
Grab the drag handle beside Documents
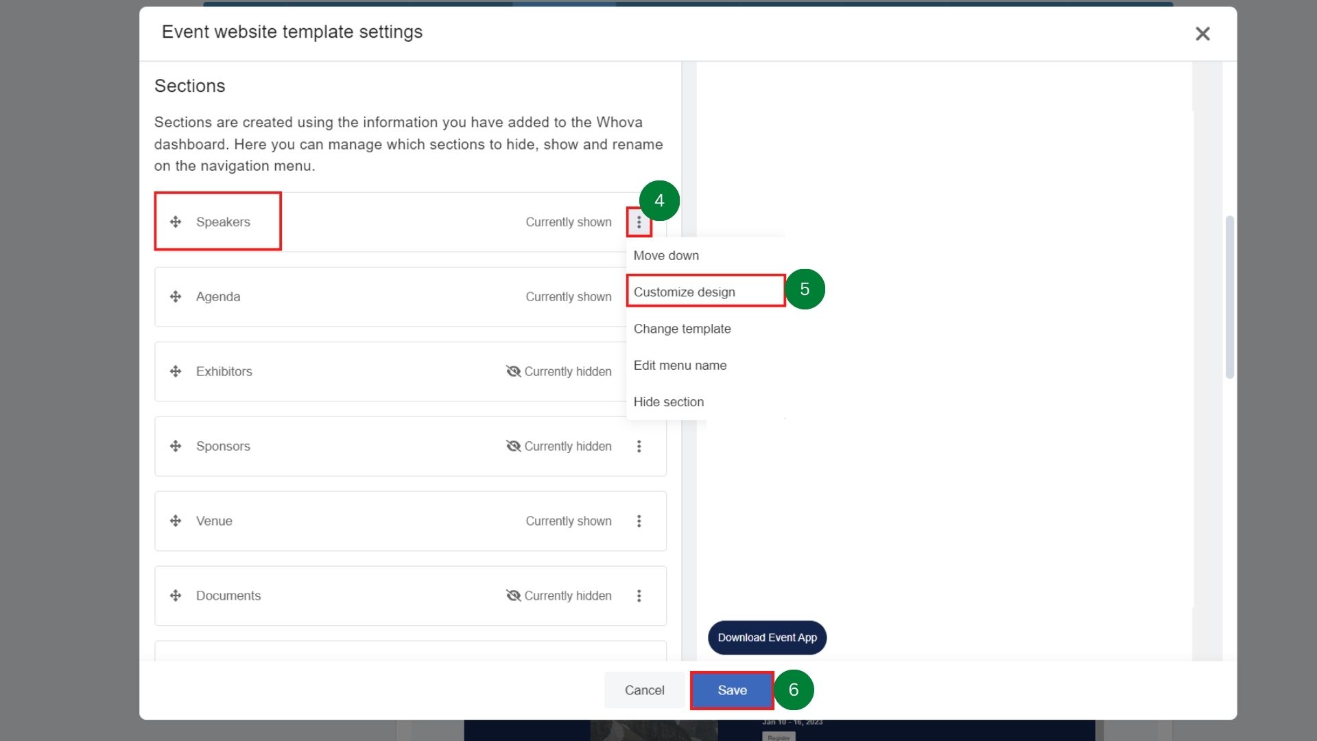coord(176,596)
